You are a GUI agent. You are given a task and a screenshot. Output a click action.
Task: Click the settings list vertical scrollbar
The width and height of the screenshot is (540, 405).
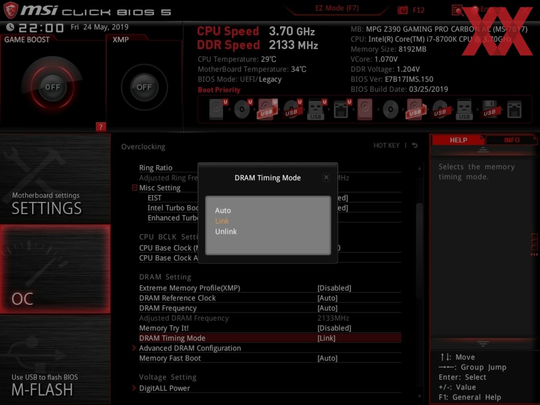(419, 250)
